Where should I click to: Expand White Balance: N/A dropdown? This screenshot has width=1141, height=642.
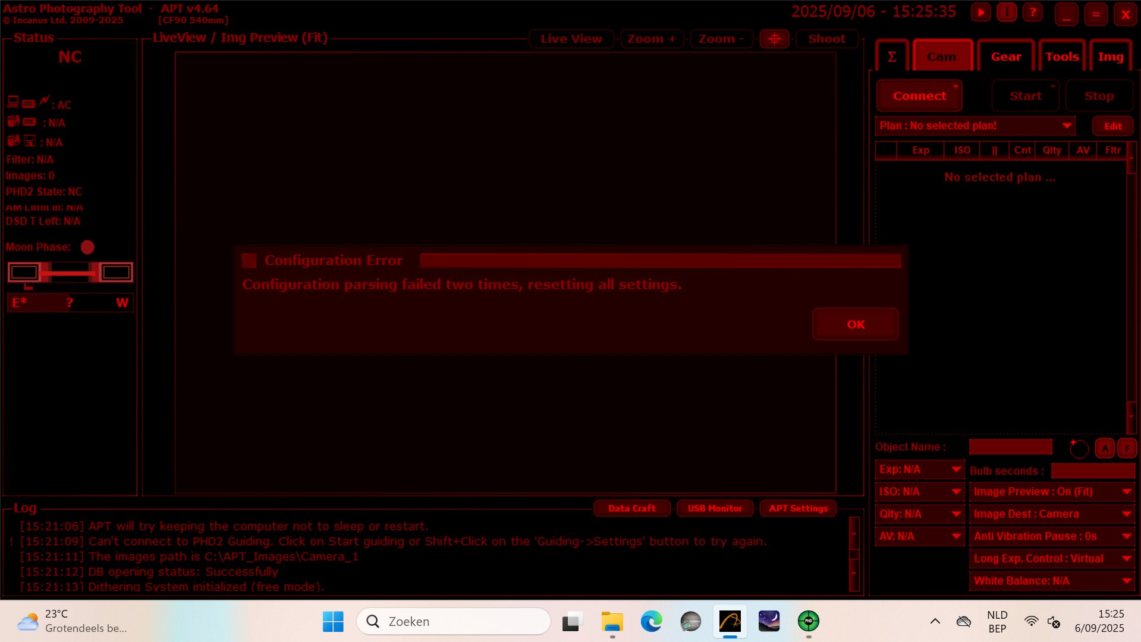1052,581
